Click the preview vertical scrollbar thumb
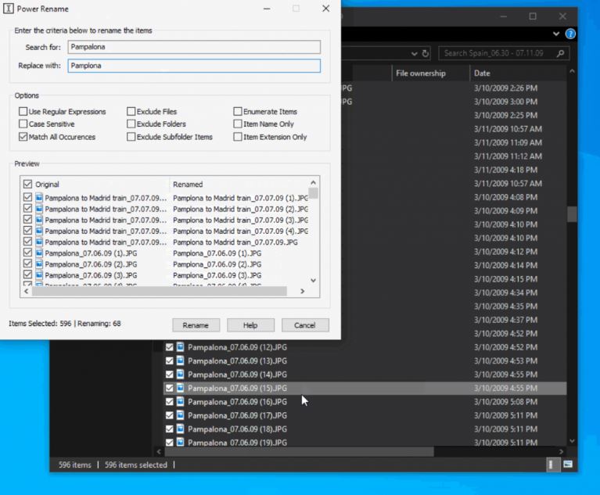 pyautogui.click(x=314, y=193)
